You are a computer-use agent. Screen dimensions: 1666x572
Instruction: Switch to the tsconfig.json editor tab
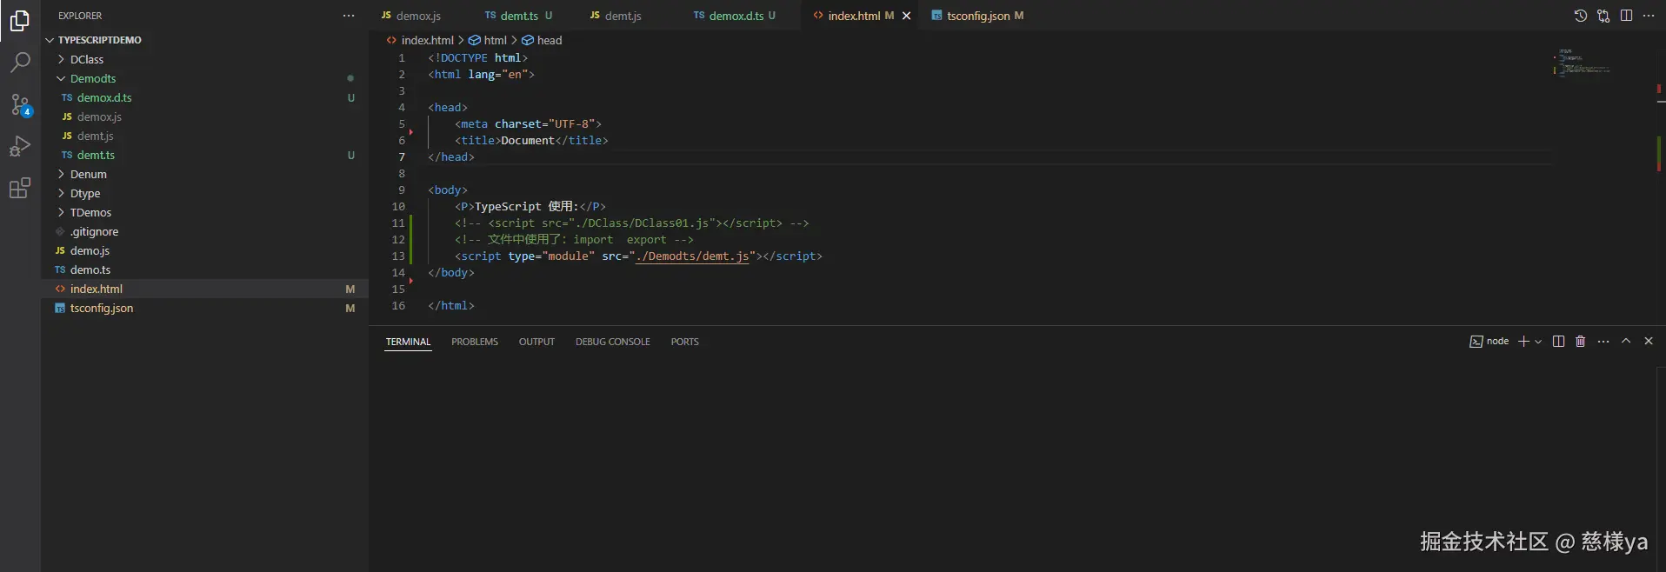(x=977, y=16)
